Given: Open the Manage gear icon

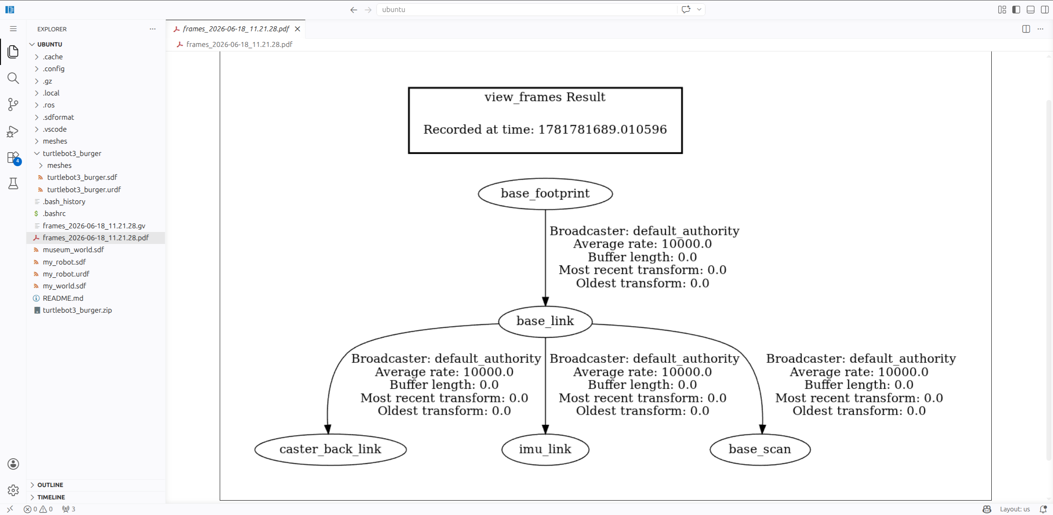Looking at the screenshot, I should [13, 490].
